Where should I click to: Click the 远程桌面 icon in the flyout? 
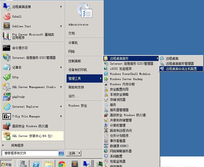coord(162,58)
